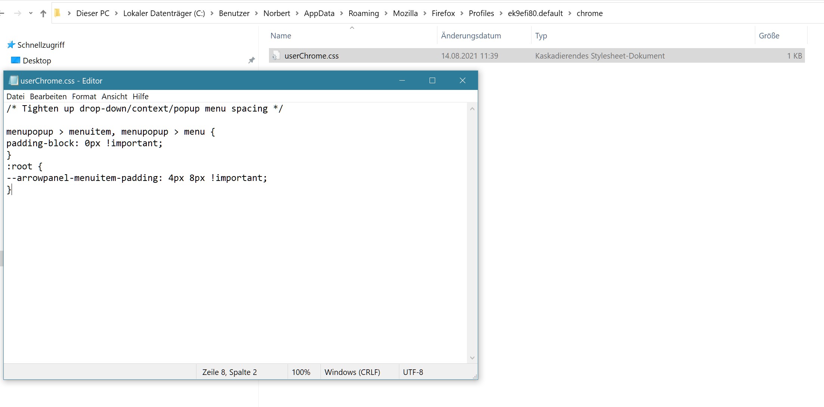The image size is (824, 407).
Task: Click the userChrome.css file icon
Action: (276, 56)
